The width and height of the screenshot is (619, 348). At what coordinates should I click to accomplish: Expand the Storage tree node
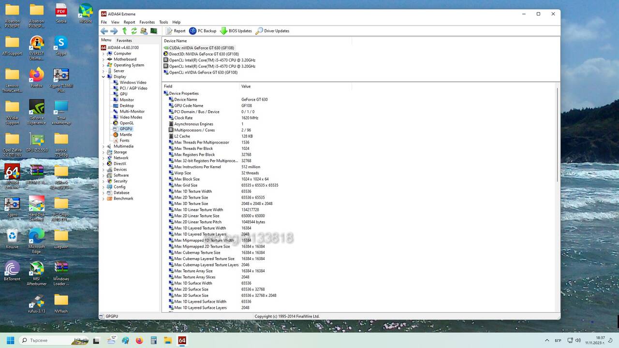(103, 152)
